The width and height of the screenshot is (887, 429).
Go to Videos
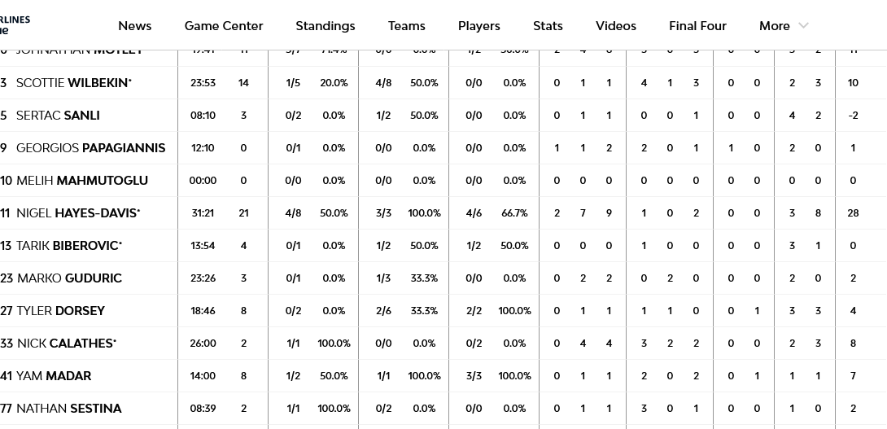[x=615, y=26]
